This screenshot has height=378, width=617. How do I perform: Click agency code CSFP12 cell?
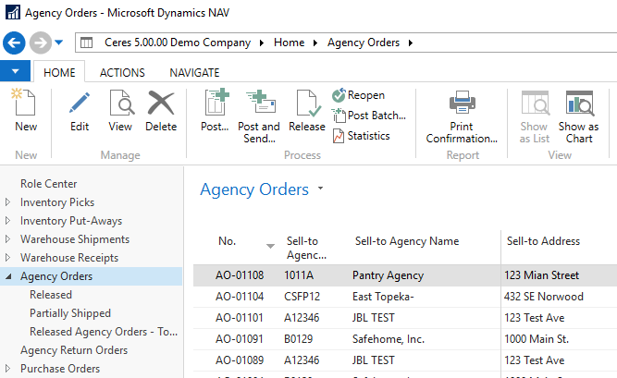[x=302, y=297]
